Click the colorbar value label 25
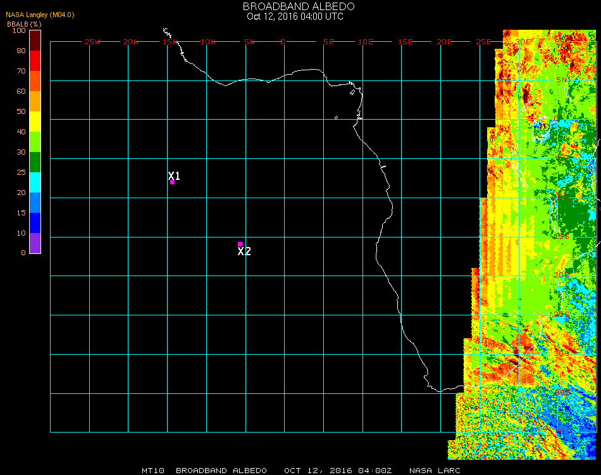The height and width of the screenshot is (475, 601). click(21, 173)
